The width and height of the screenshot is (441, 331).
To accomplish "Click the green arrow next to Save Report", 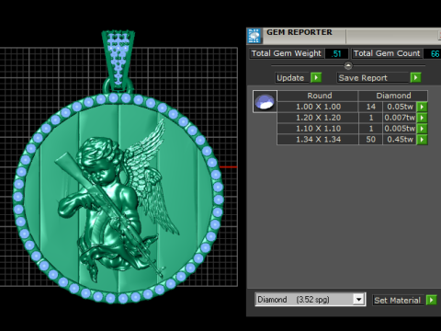I will [415, 77].
